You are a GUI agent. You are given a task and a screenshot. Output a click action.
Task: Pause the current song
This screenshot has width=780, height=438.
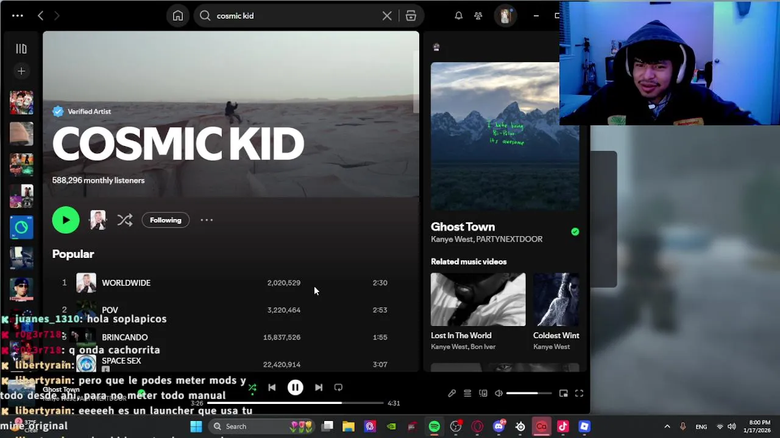(x=295, y=388)
